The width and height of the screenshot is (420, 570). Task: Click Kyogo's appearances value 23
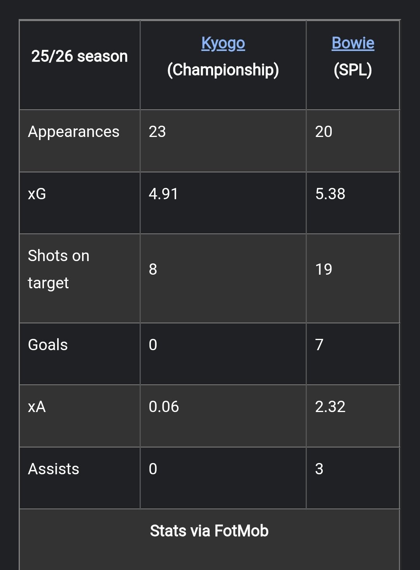(x=157, y=132)
